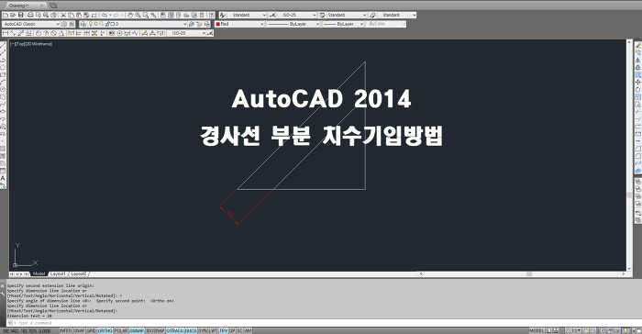Switch to the Layout1 tab
Viewport: 642px width, 334px height.
pyautogui.click(x=58, y=273)
